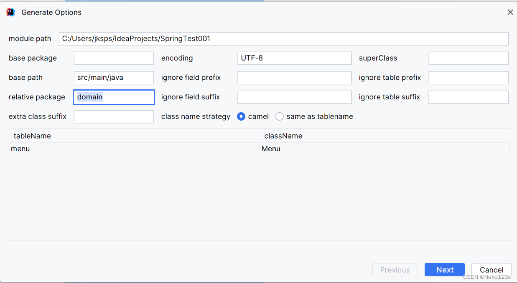Click the encoding field showing UTF-8
This screenshot has width=517, height=283.
[x=295, y=58]
